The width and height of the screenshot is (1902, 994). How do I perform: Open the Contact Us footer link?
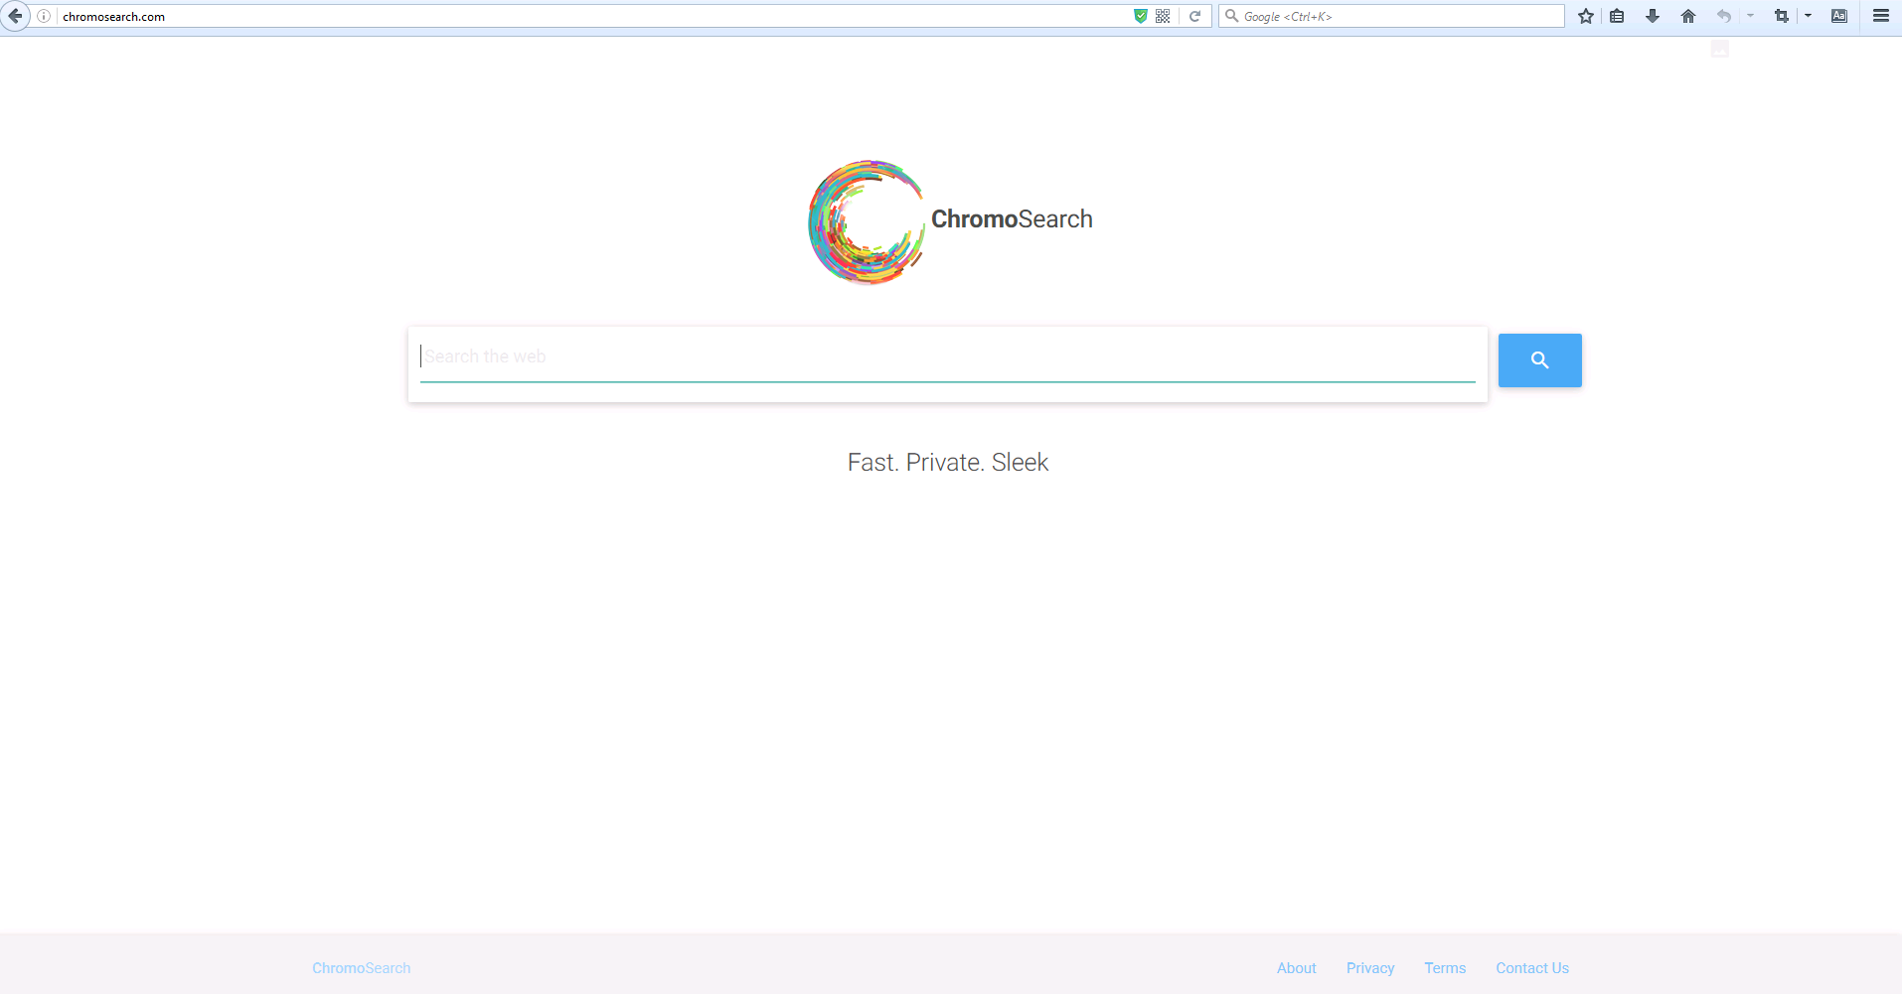[1532, 968]
